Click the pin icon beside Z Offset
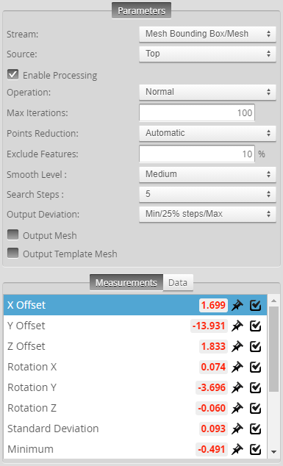The height and width of the screenshot is (466, 283). pyautogui.click(x=237, y=346)
